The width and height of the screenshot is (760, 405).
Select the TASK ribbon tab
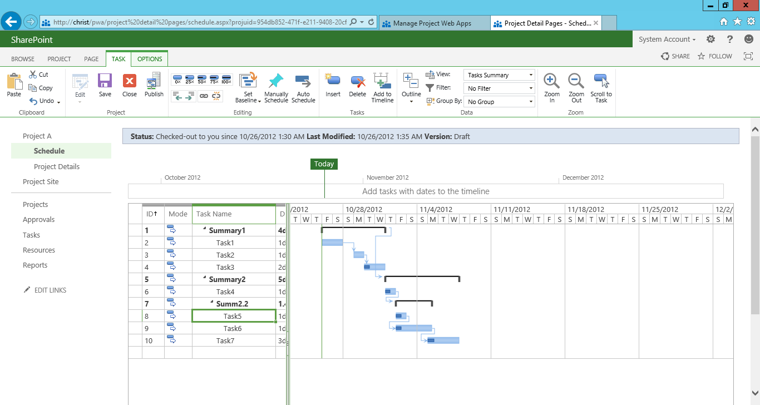(x=119, y=59)
